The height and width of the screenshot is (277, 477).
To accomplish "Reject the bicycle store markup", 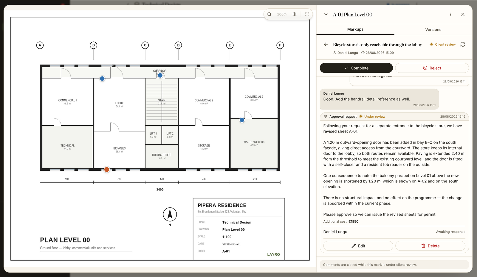I will pyautogui.click(x=432, y=68).
